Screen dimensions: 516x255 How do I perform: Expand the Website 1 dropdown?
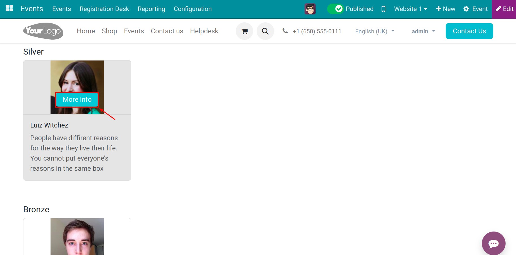coord(410,9)
